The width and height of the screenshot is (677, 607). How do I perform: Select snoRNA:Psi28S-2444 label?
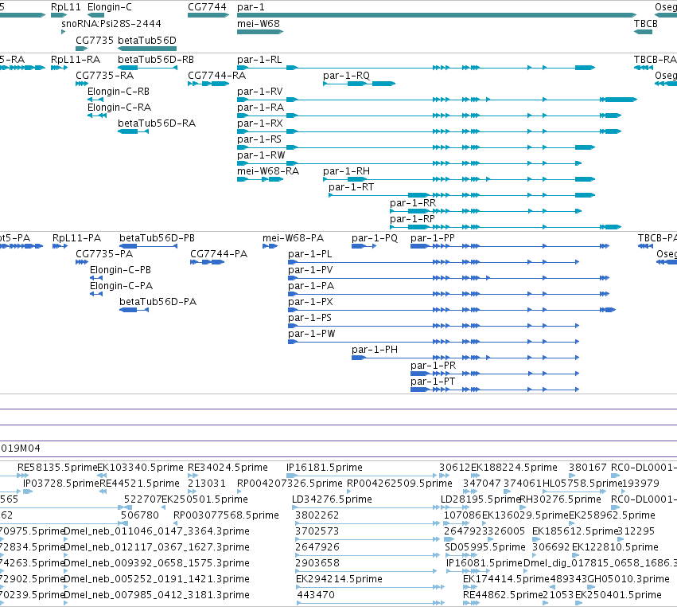tap(111, 23)
